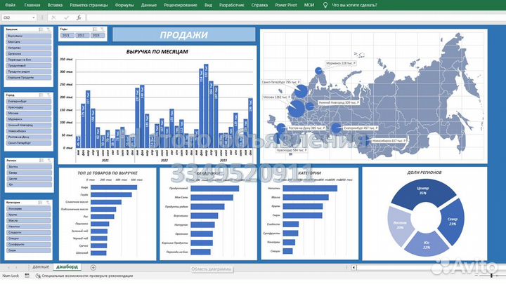Select the Север 23% donut segment
Viewport: 506px width, 284px height.
(x=452, y=222)
